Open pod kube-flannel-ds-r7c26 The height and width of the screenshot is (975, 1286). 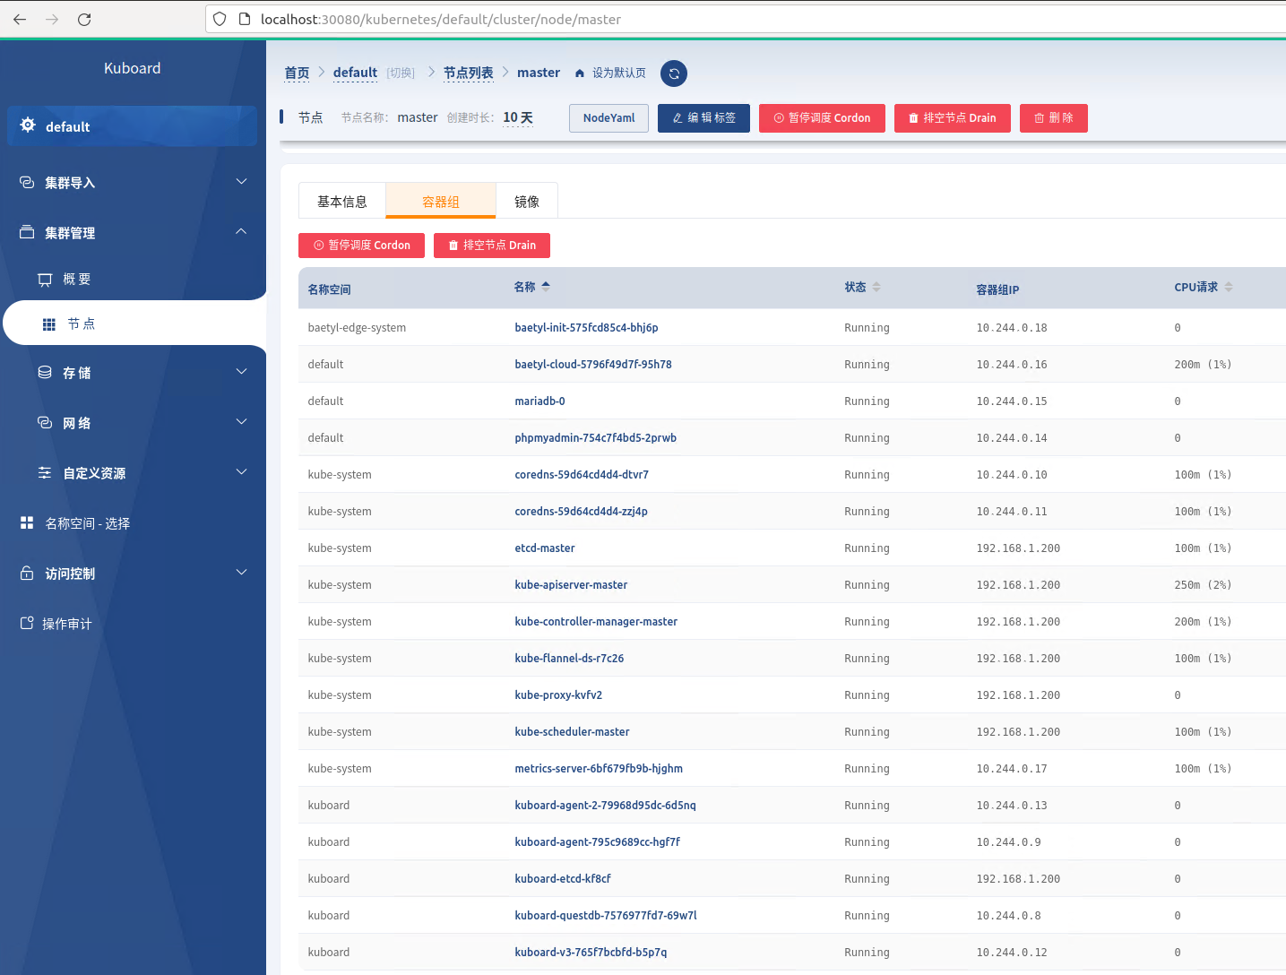pyautogui.click(x=569, y=659)
